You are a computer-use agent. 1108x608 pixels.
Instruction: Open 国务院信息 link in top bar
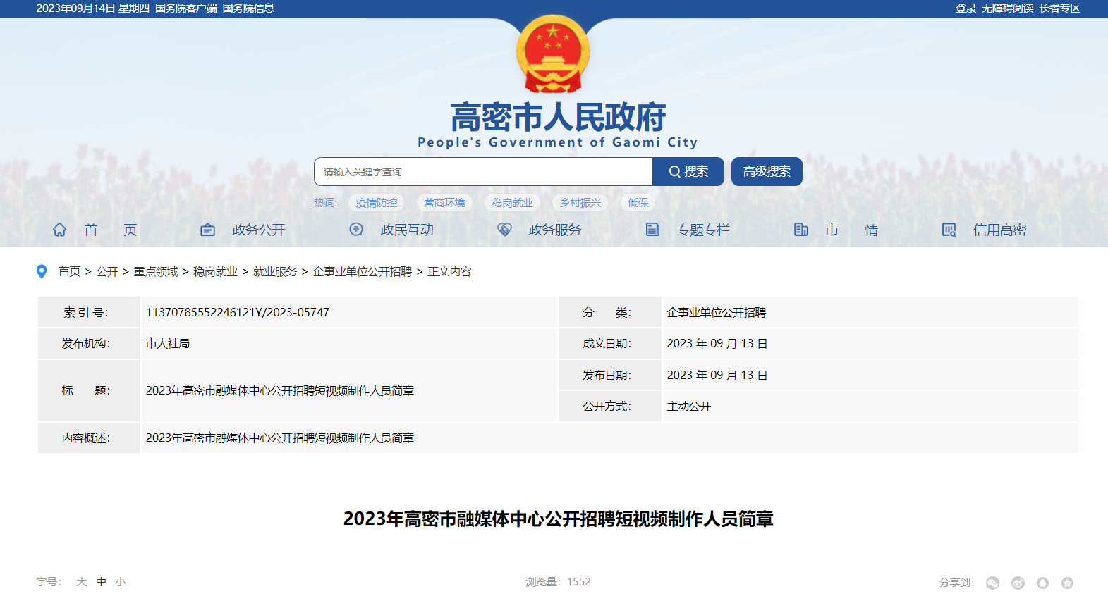click(x=248, y=8)
